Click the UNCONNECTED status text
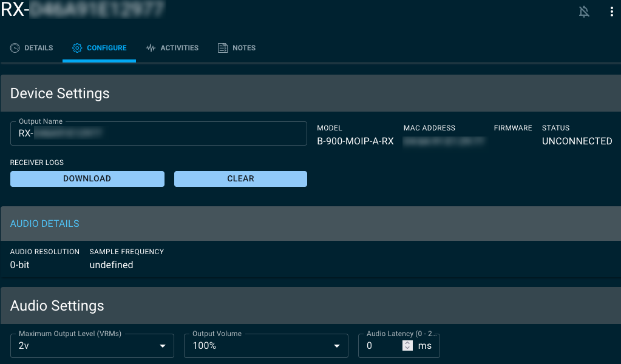Screen dimensions: 621x364 (577, 141)
